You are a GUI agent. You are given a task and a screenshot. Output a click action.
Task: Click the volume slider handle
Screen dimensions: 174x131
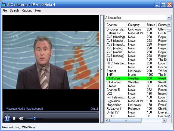coord(35,118)
